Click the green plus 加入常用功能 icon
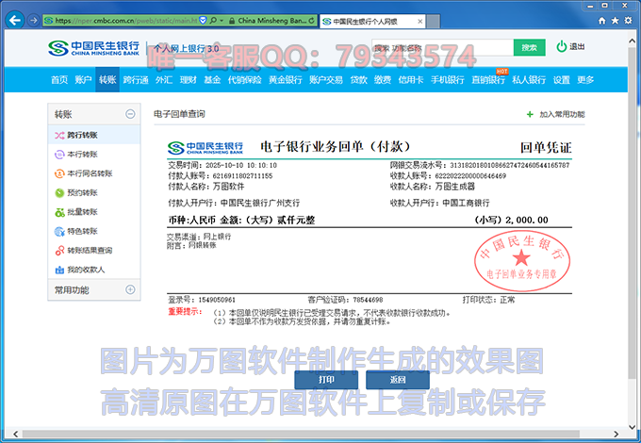Image resolution: width=641 pixels, height=443 pixels. tap(530, 114)
